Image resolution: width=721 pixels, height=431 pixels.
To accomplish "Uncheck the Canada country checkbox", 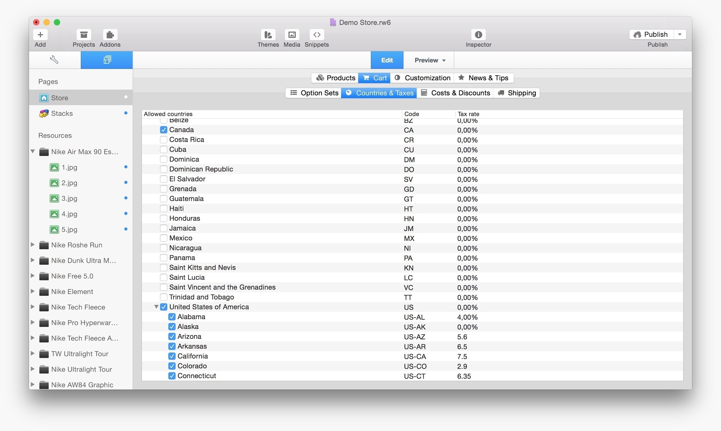I will [x=163, y=130].
